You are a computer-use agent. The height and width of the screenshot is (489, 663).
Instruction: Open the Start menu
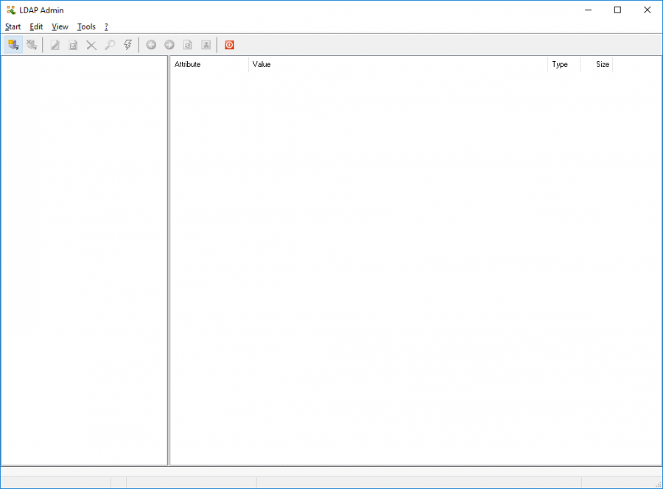click(13, 27)
